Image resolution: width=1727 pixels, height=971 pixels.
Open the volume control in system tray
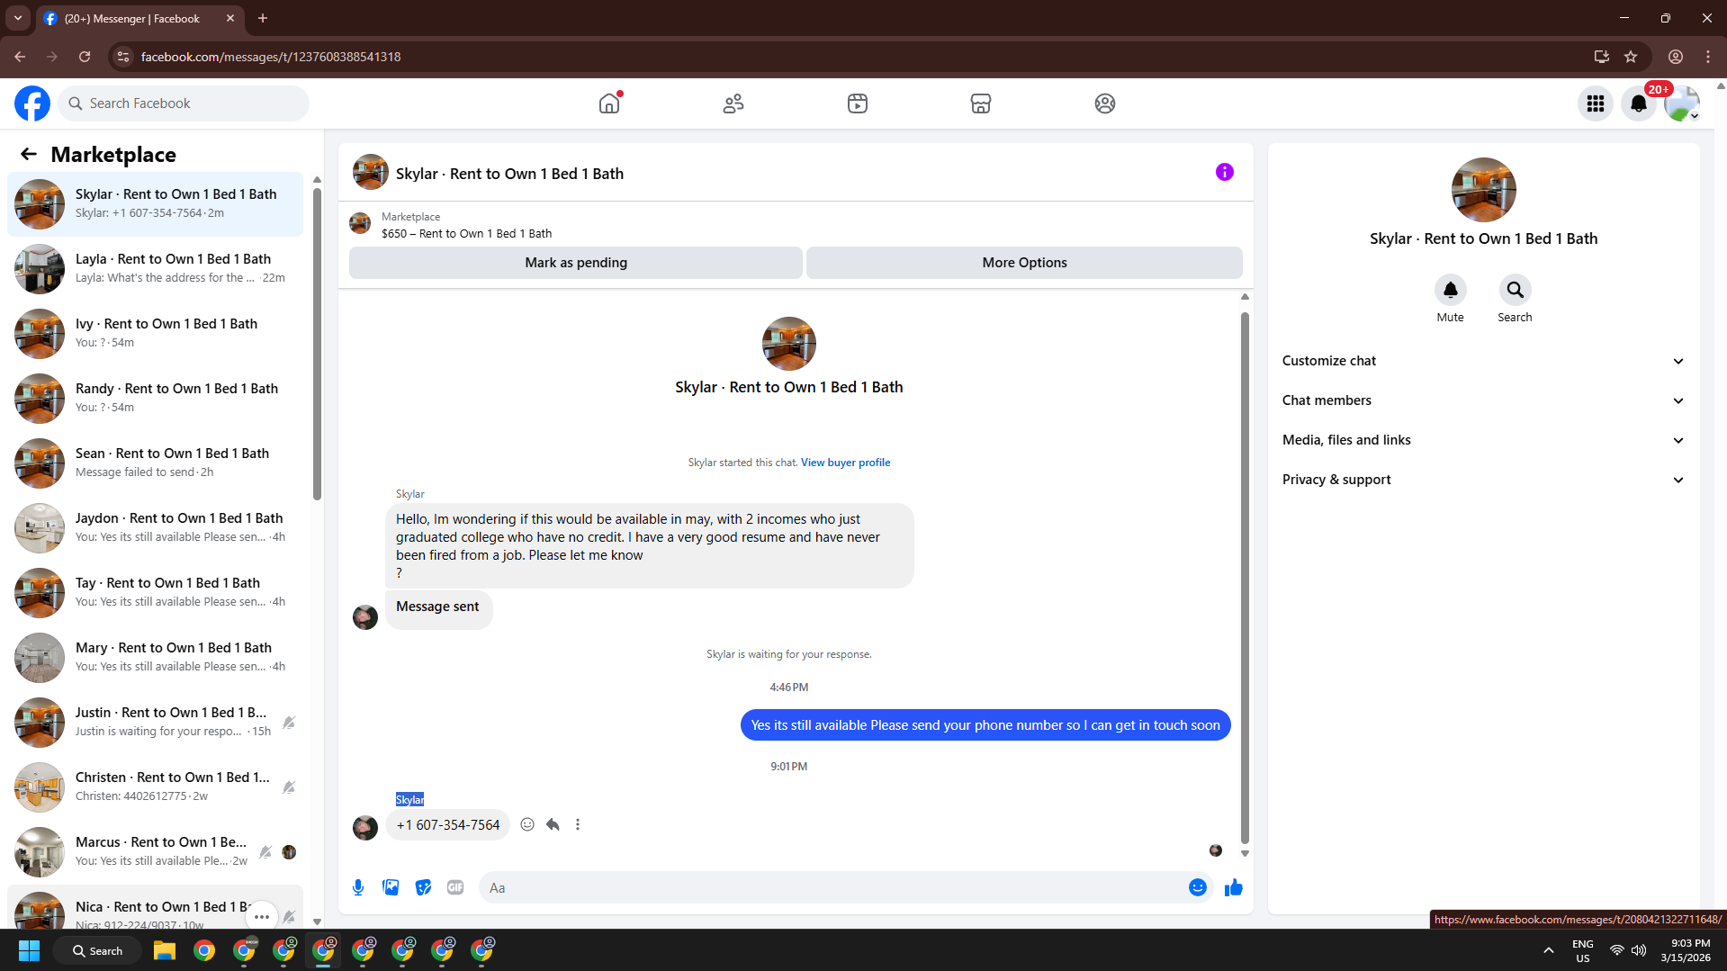pyautogui.click(x=1639, y=950)
